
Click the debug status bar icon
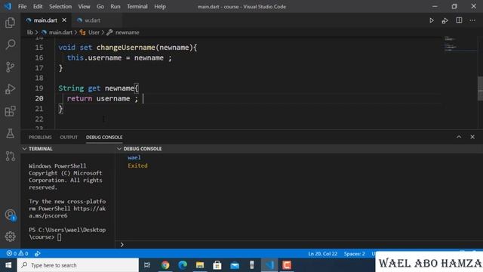coord(37,254)
